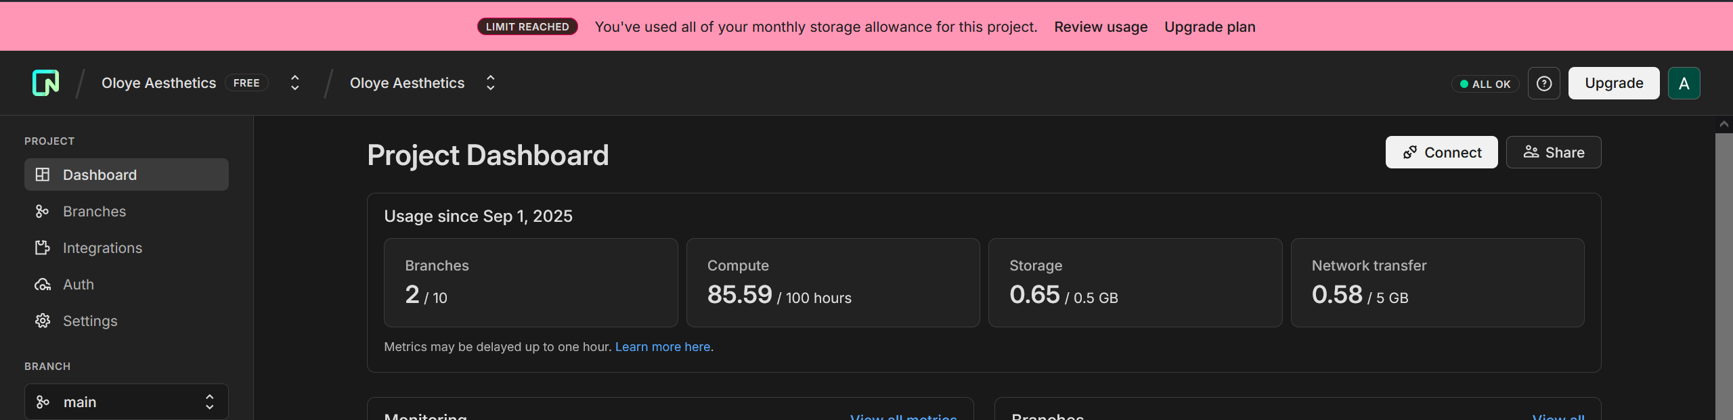Open Integrations in sidebar

102,248
